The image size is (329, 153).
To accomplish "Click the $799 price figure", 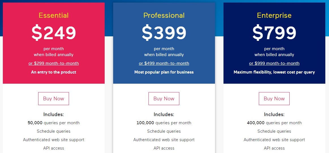I will click(274, 33).
